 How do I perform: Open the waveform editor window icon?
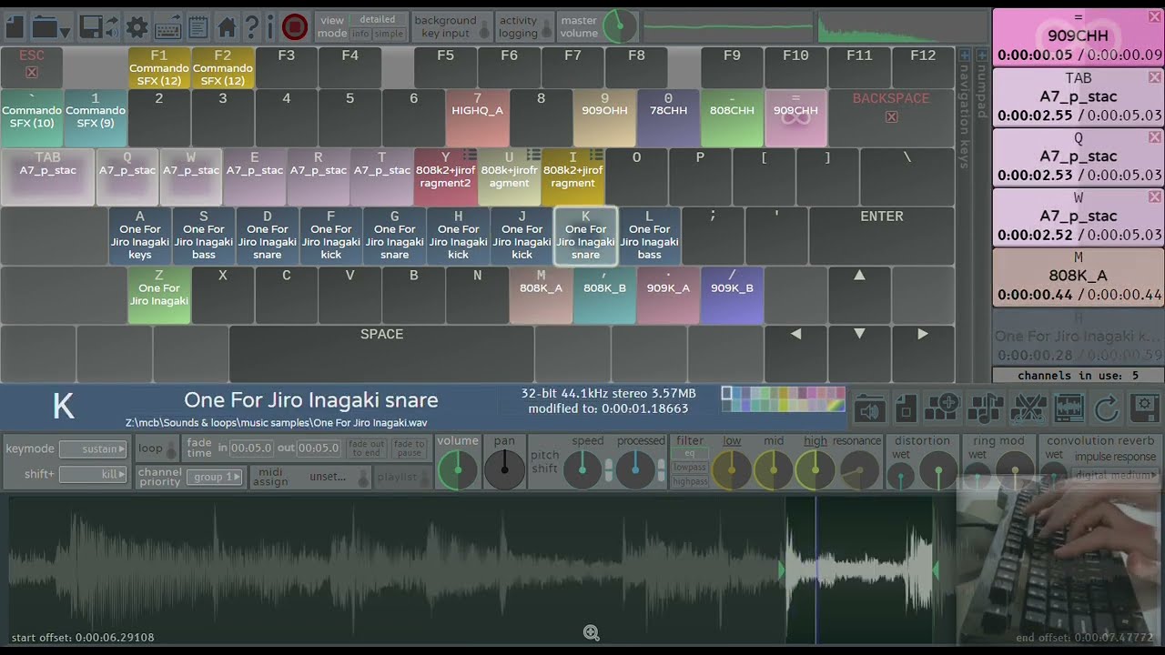tap(1069, 408)
